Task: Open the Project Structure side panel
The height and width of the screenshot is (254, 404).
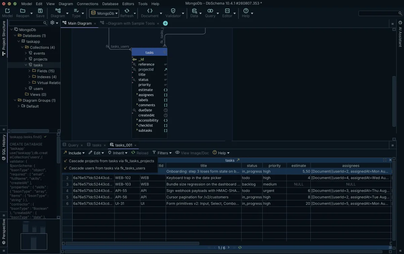Action: click(4, 38)
